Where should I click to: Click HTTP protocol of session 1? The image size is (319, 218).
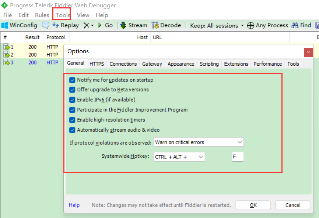coord(52,47)
